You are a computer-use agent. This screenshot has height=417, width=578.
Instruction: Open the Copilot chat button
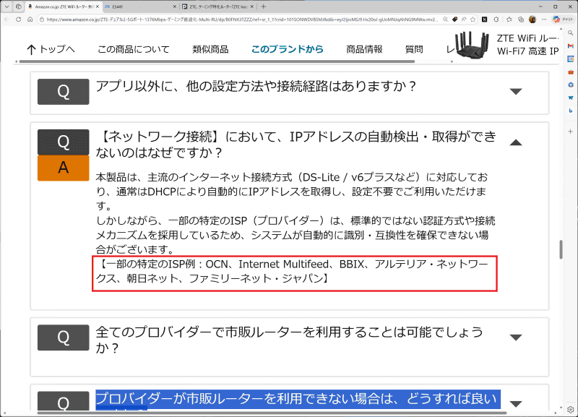click(563, 20)
